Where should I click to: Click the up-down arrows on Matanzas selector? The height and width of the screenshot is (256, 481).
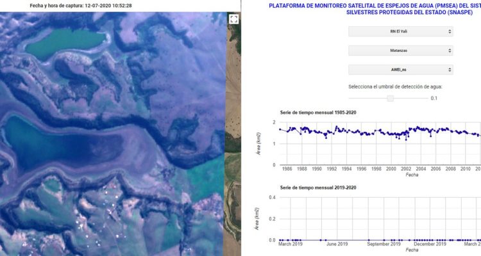click(x=448, y=51)
